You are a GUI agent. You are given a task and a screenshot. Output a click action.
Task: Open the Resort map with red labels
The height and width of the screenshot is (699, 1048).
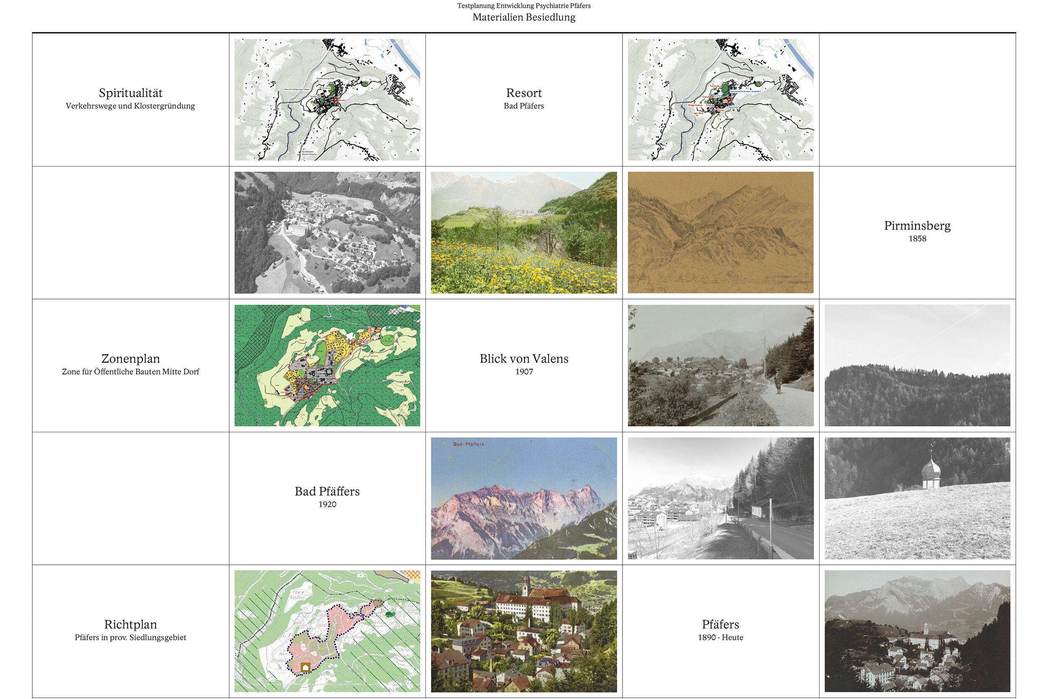click(721, 99)
